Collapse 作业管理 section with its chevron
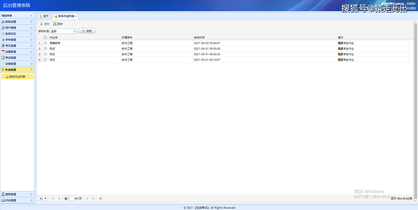 pos(31,70)
